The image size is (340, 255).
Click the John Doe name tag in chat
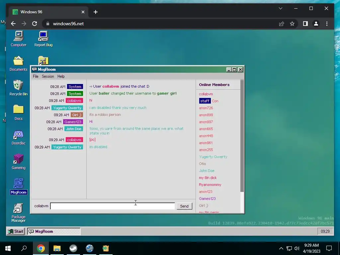[x=73, y=129]
